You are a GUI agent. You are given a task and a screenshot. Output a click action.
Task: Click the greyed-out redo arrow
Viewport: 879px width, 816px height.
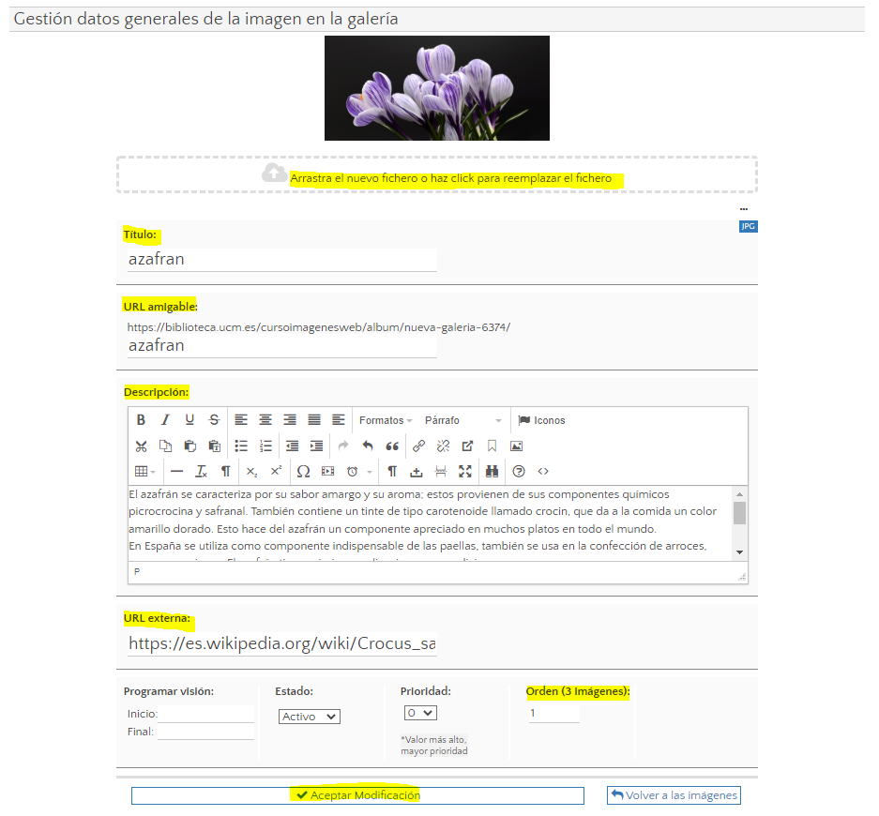tap(343, 446)
